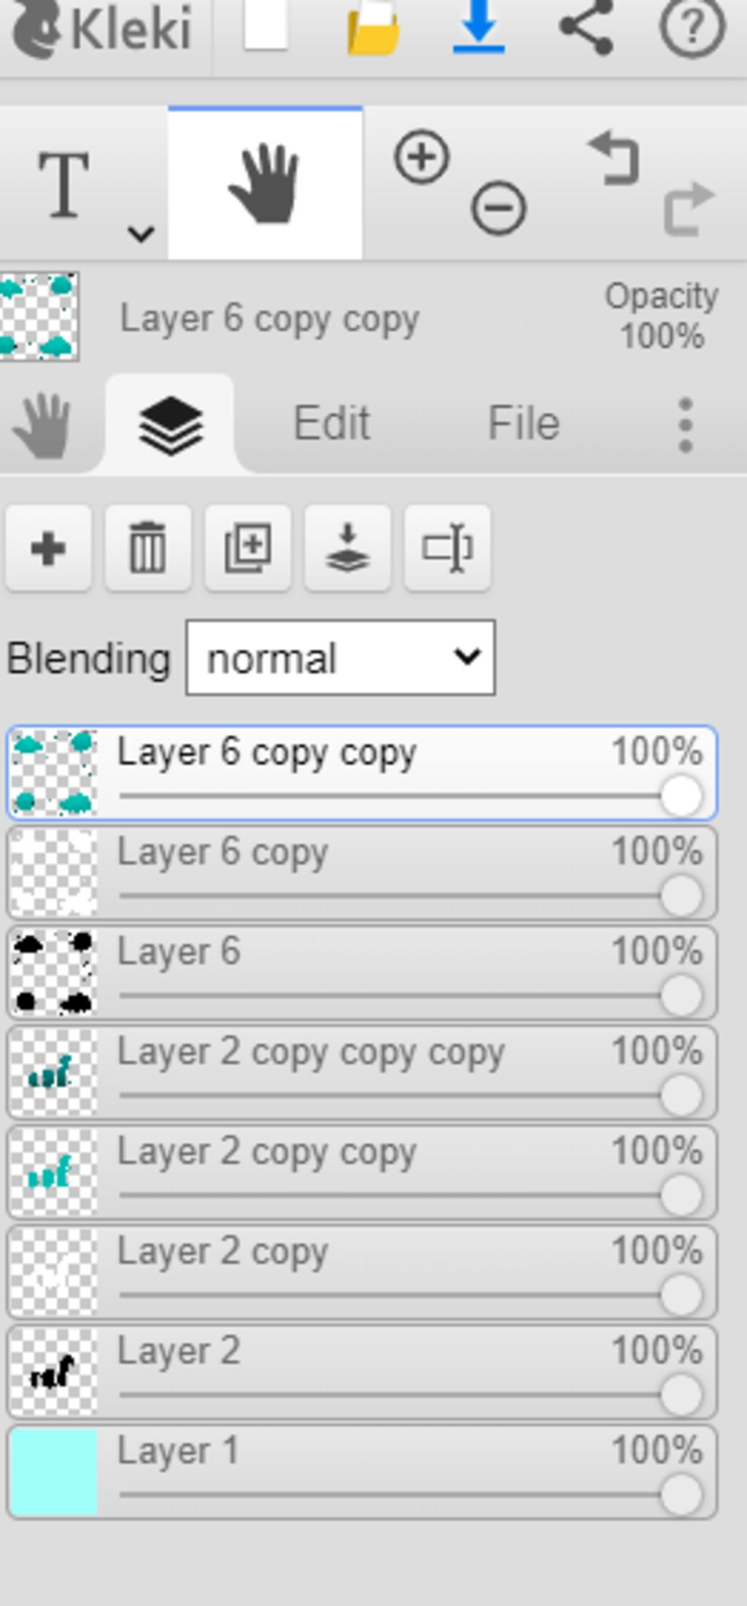Image resolution: width=747 pixels, height=1606 pixels.
Task: Open the three-dot more options menu
Action: pyautogui.click(x=685, y=425)
